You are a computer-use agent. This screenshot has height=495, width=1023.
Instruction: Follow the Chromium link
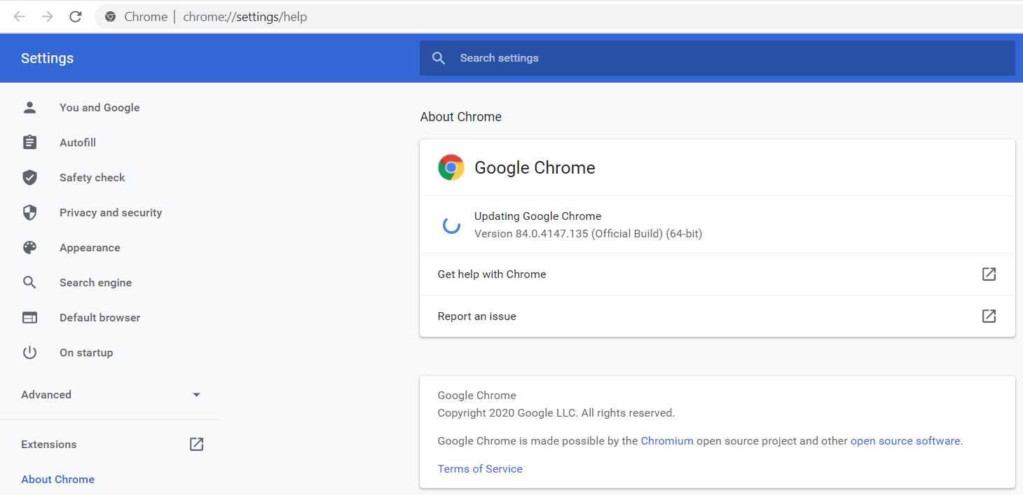[x=667, y=441]
